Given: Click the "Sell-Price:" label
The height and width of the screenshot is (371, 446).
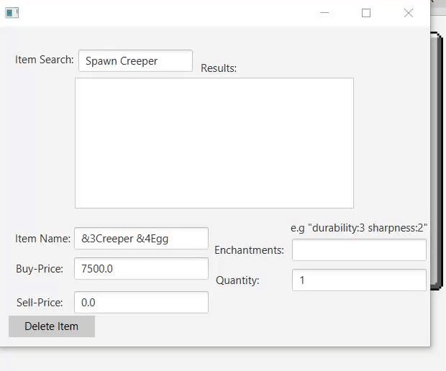Looking at the screenshot, I should click(40, 303).
